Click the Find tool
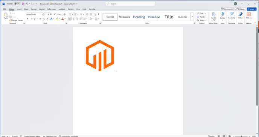 [x=200, y=13]
